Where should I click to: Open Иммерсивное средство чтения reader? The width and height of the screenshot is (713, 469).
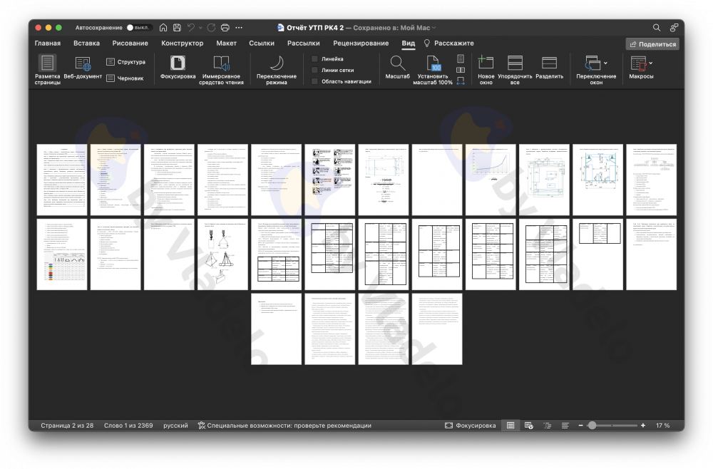(222, 63)
